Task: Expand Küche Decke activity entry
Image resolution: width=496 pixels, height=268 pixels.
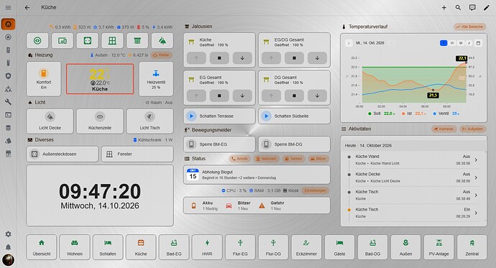Action: [x=413, y=177]
